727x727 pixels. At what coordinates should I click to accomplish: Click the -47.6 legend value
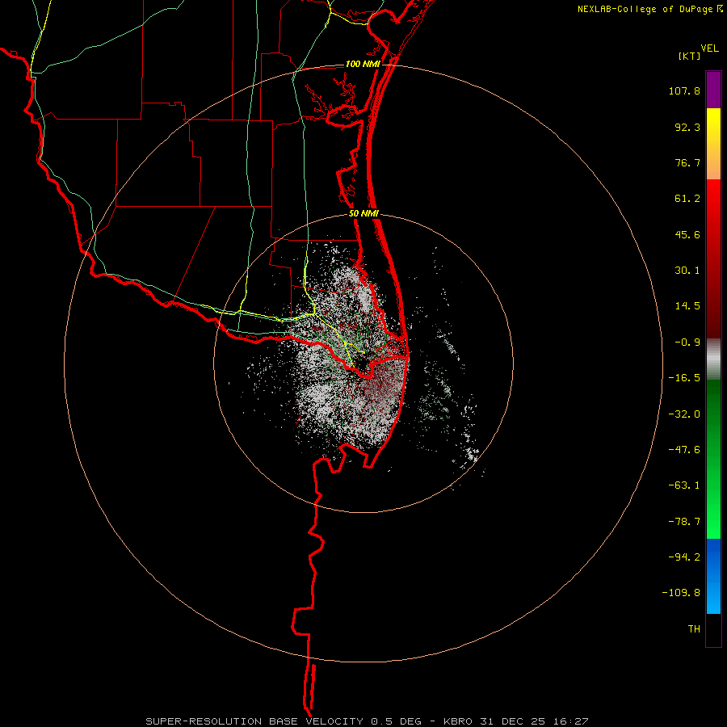(684, 450)
